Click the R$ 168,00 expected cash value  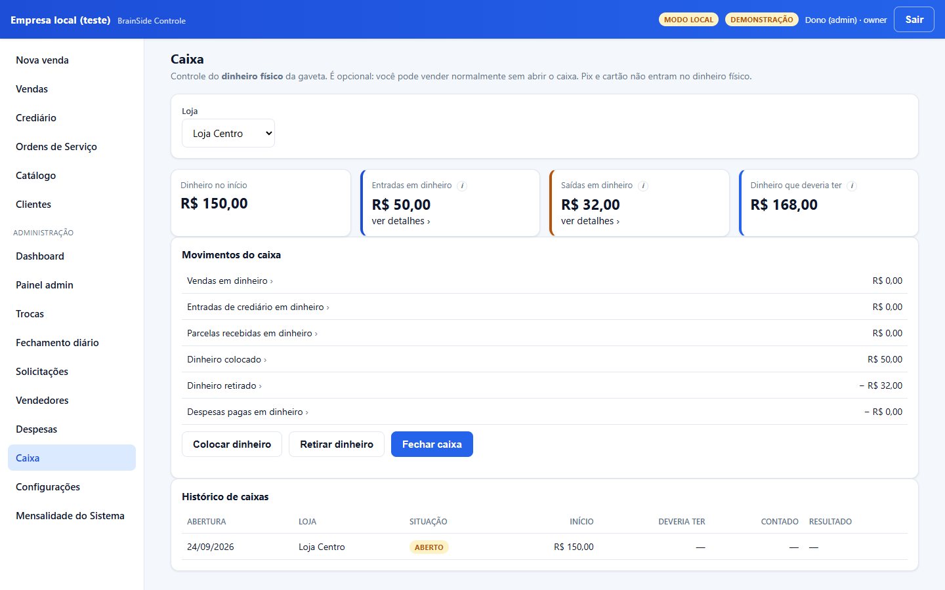784,205
